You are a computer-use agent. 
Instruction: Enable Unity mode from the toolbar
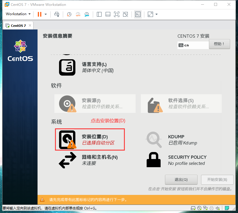(x=125, y=14)
